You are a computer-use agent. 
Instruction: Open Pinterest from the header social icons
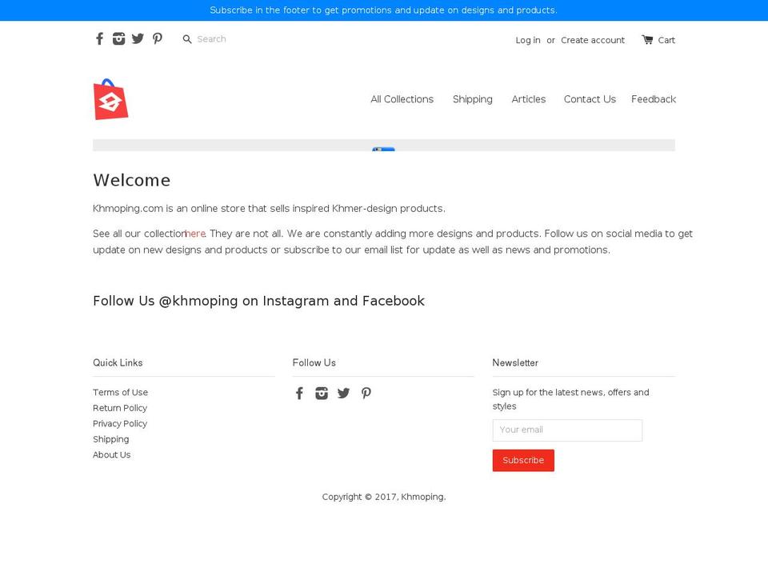[157, 38]
